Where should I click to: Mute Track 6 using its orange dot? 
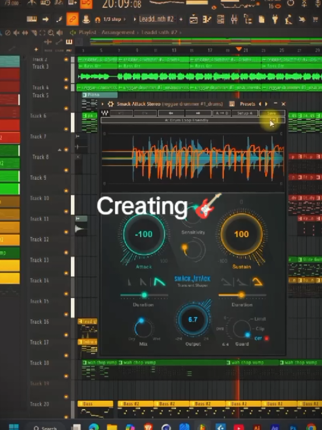(66, 129)
